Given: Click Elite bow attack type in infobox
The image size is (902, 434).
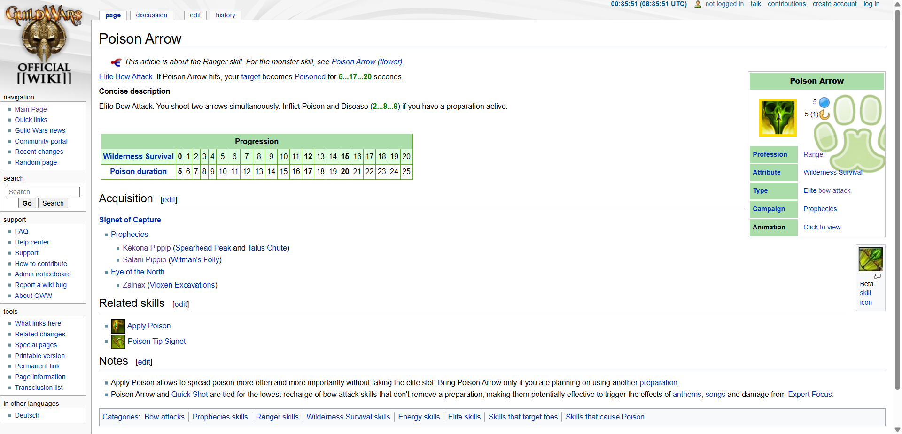Looking at the screenshot, I should pyautogui.click(x=827, y=190).
